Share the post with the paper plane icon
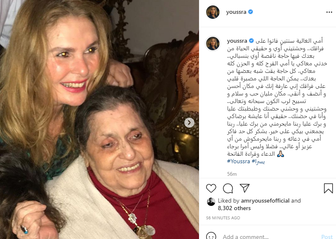Viewport: 336px width, 239px height. tap(245, 188)
